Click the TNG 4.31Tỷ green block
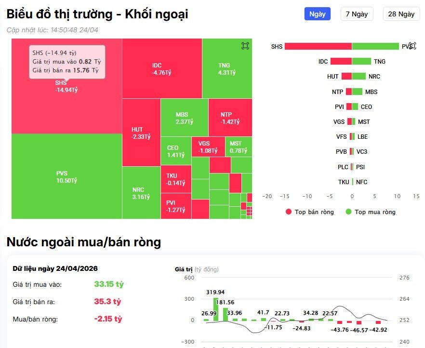425x348 pixels. 226,67
